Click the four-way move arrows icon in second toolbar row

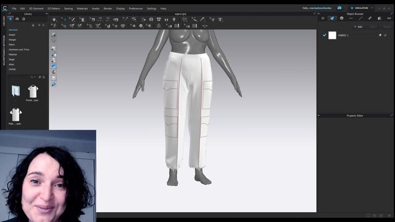204,26
